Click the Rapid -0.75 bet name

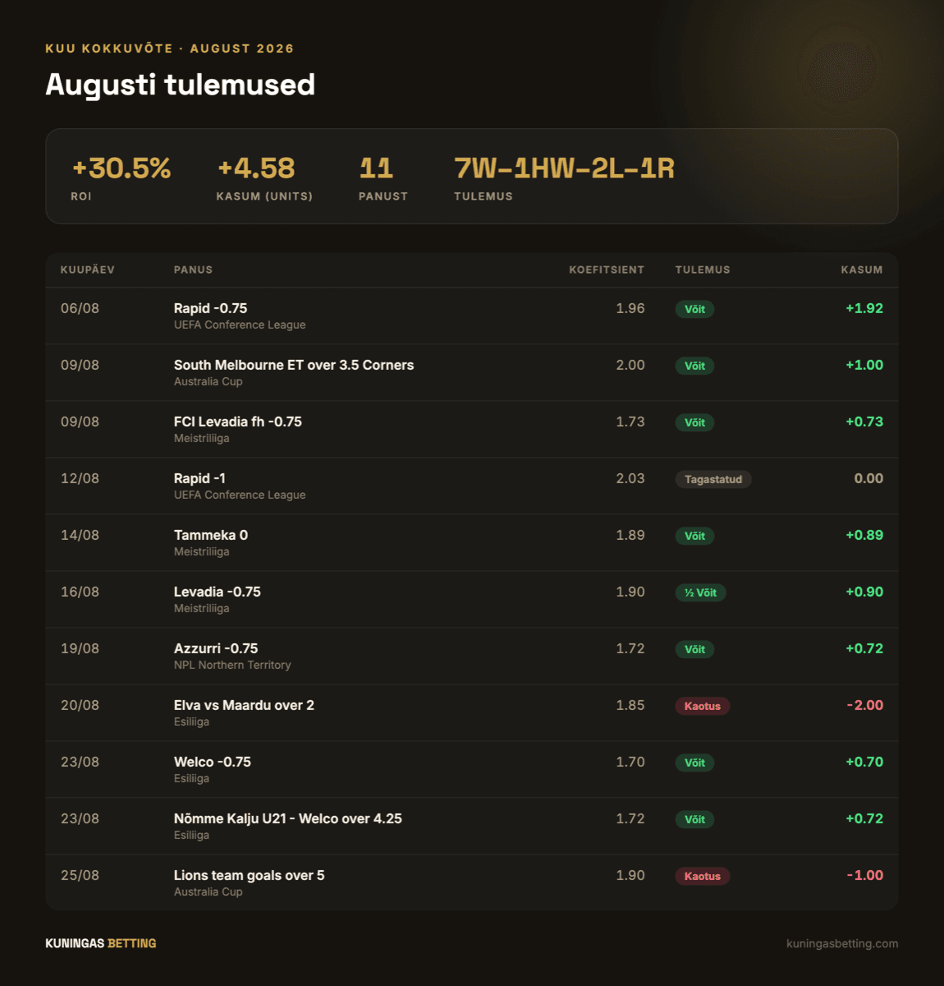pos(210,308)
